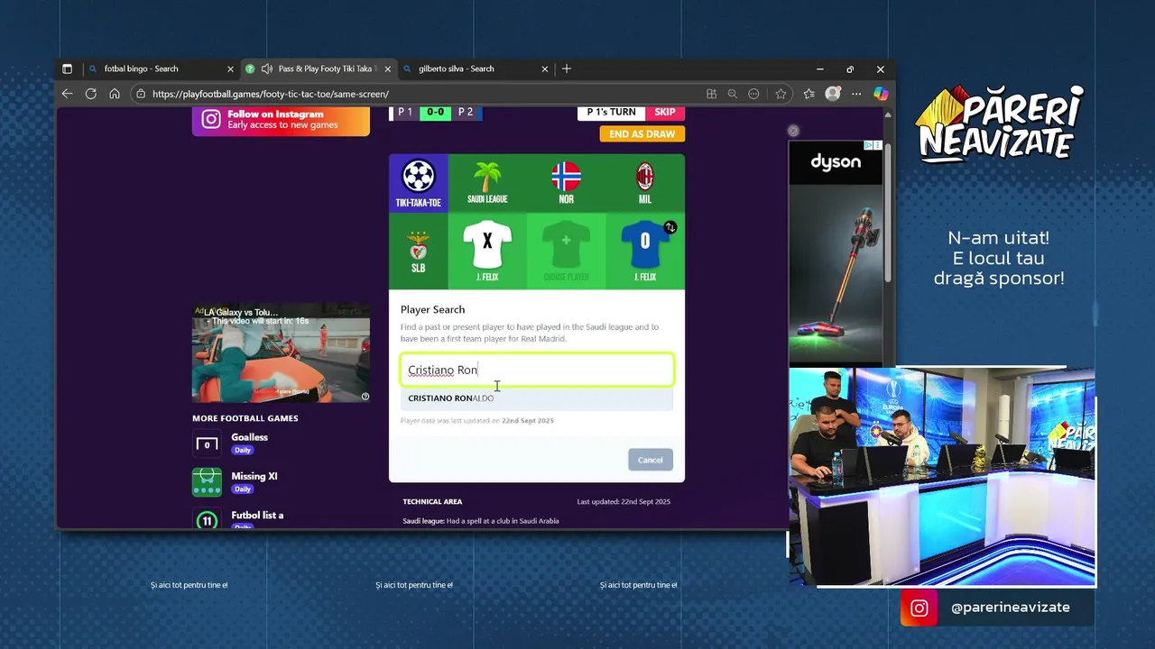The height and width of the screenshot is (649, 1155).
Task: Click the LA Galaxy video ad thumbnail
Action: tap(281, 352)
